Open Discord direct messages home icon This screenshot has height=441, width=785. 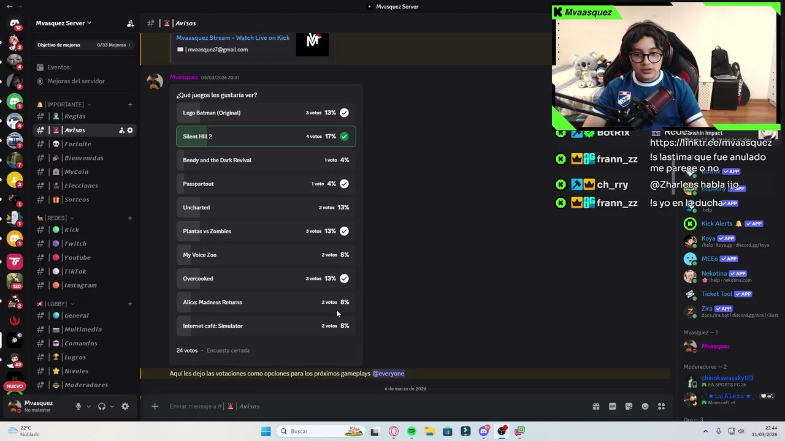click(15, 23)
